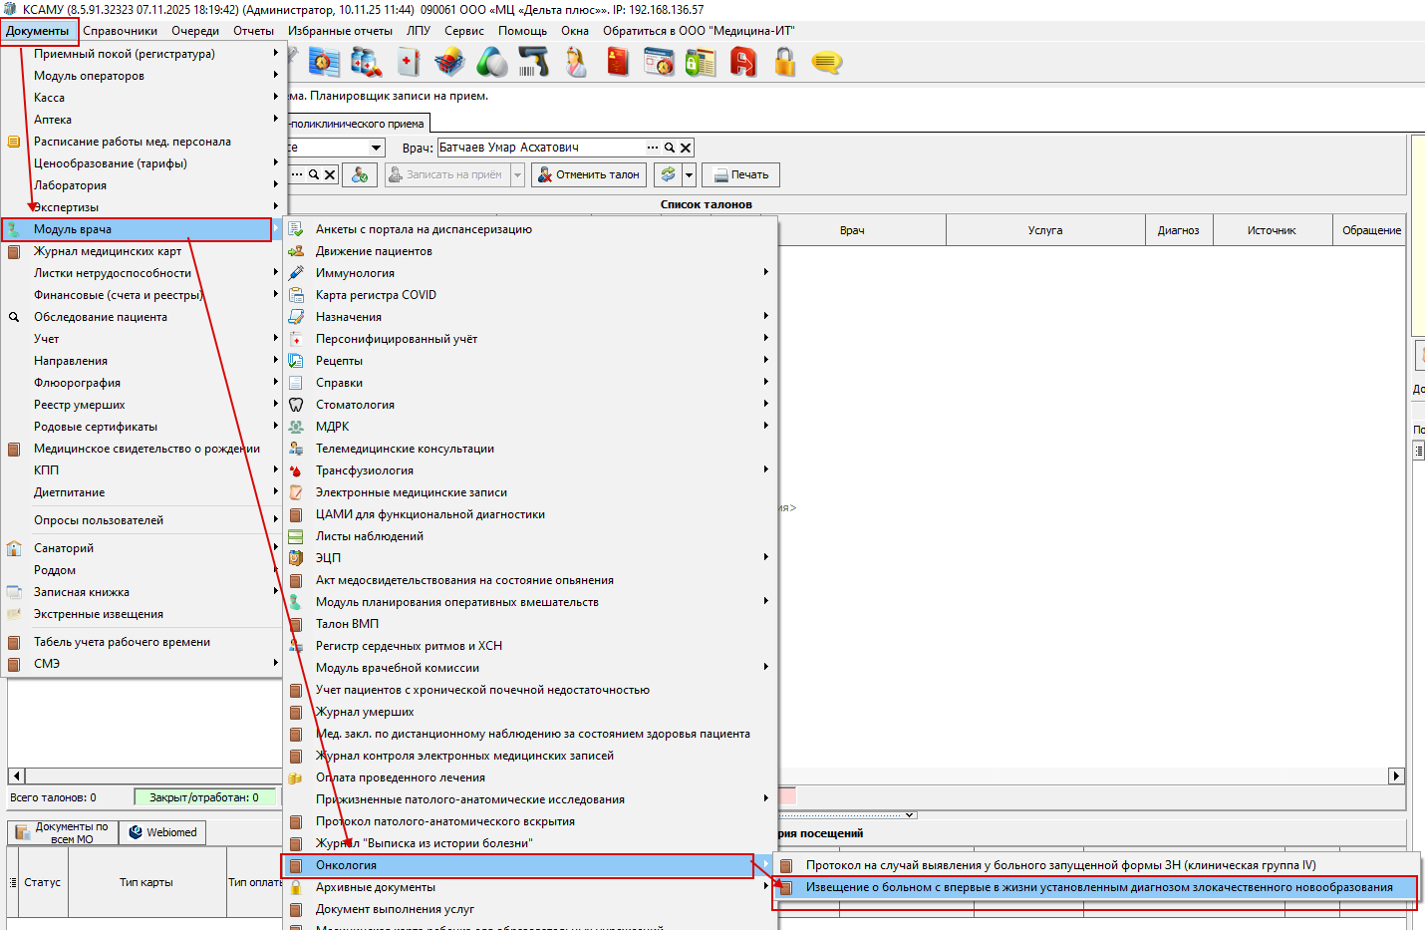This screenshot has height=930, width=1425.
Task: Click the right arrow of horizontal scrollbar
Action: pos(1396,775)
